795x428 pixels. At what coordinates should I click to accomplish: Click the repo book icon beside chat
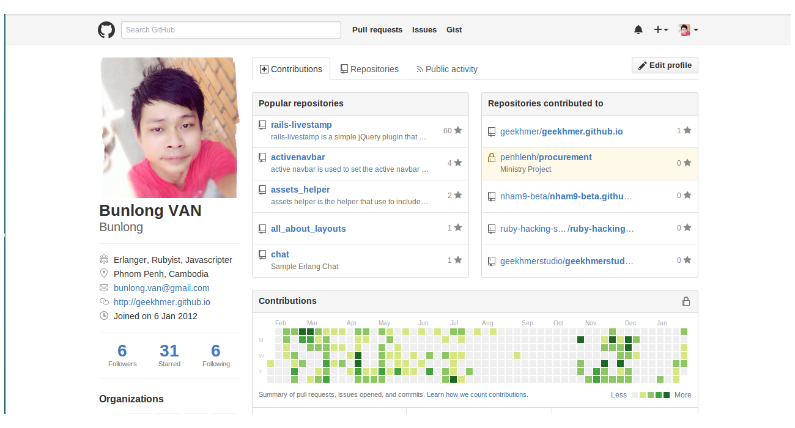[262, 254]
